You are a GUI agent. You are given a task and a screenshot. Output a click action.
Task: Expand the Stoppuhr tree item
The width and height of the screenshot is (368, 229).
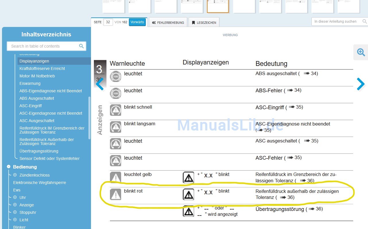click(15, 212)
